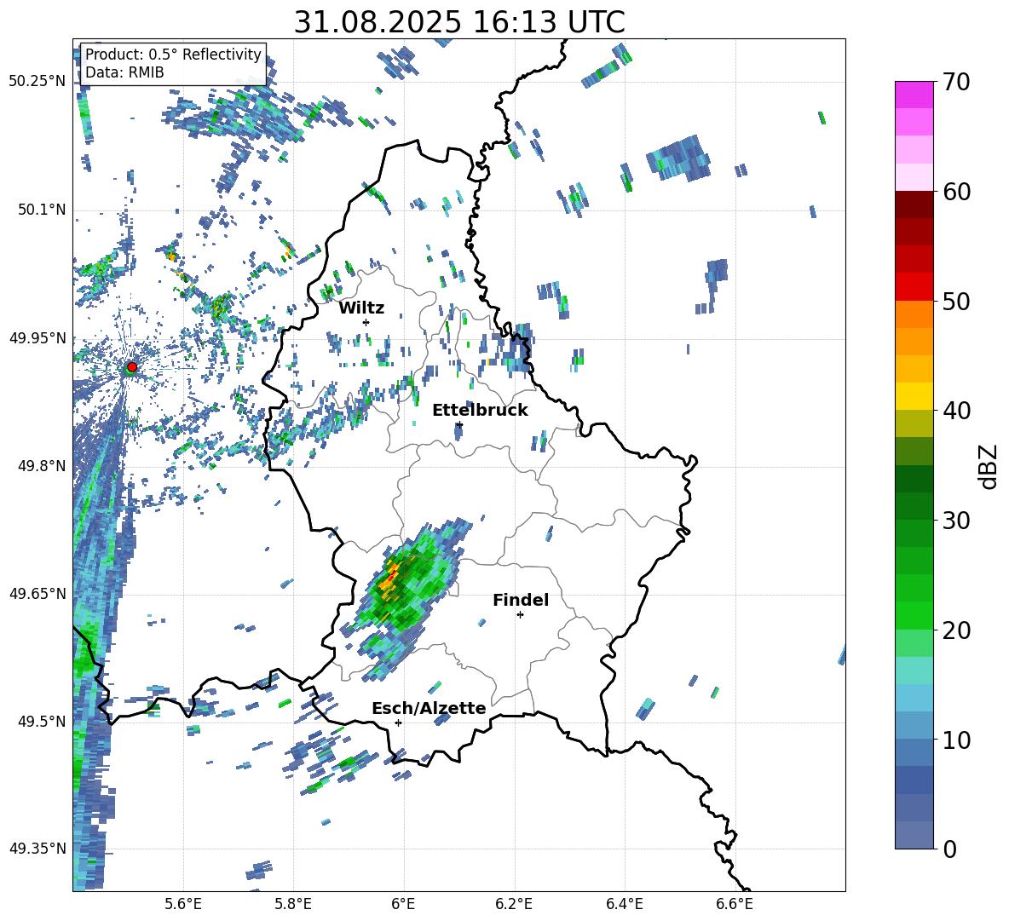Viewport: 1009px width, 921px height.
Task: Click the 'Product: 0.5° Reflectivity' legend text
Action: (173, 54)
